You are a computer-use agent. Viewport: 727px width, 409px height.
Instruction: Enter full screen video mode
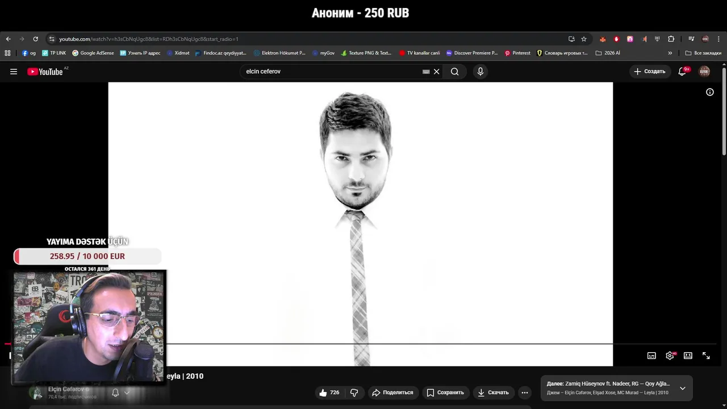click(x=707, y=356)
